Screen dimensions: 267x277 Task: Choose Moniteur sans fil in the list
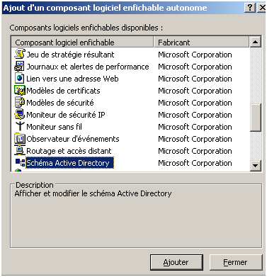(x=54, y=127)
